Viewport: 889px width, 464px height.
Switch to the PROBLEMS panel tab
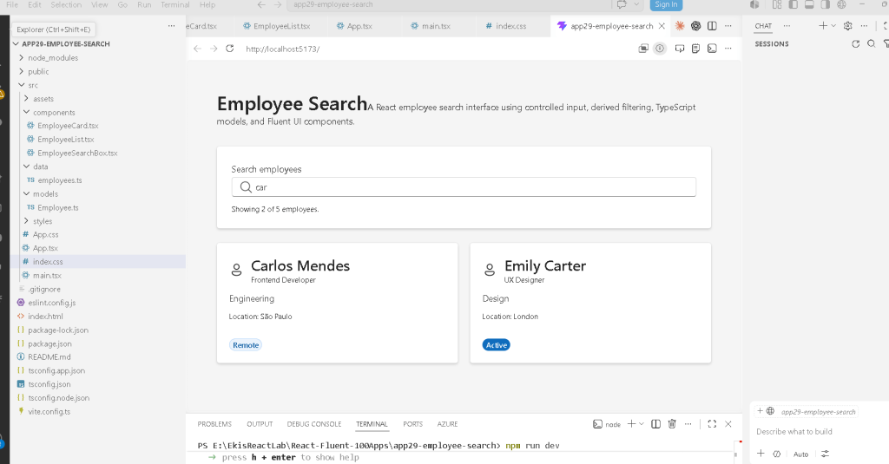coord(214,424)
